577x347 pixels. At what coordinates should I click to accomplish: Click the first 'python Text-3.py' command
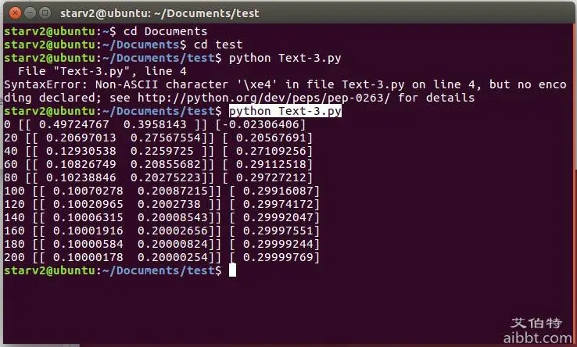pos(285,58)
